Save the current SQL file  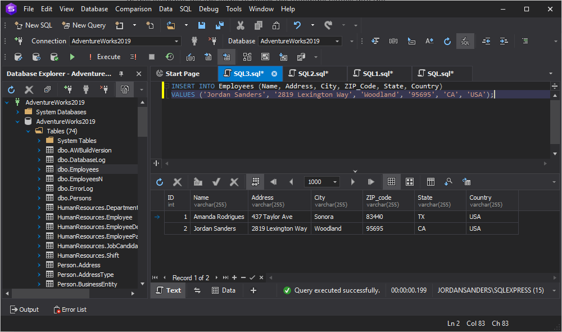(x=202, y=25)
